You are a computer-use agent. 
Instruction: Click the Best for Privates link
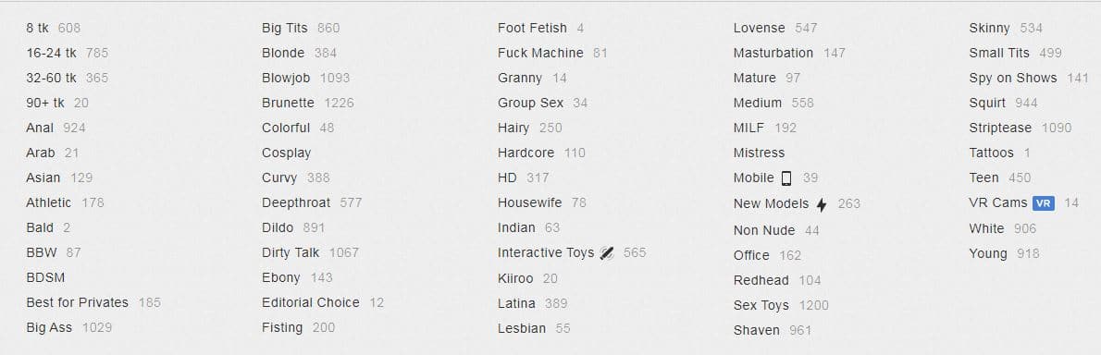(x=77, y=302)
